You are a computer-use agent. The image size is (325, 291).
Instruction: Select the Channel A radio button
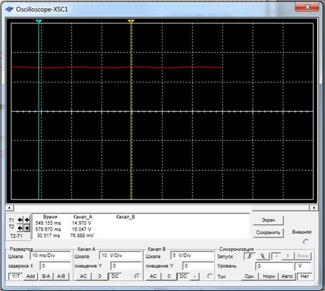pyautogui.click(x=137, y=276)
